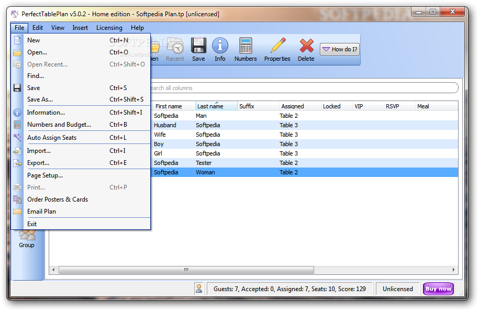
Task: Click the Recent toolbar icon
Action: point(175,46)
